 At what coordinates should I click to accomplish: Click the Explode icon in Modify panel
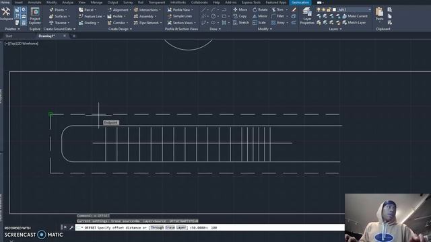click(294, 16)
